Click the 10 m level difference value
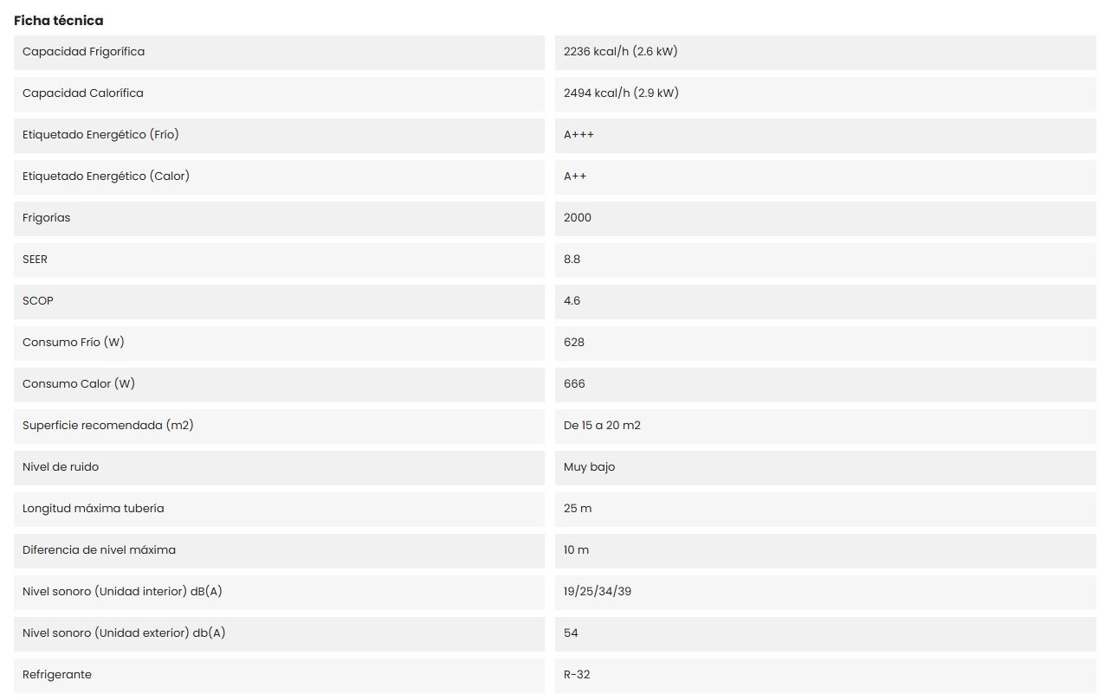The height and width of the screenshot is (700, 1105). [x=576, y=550]
